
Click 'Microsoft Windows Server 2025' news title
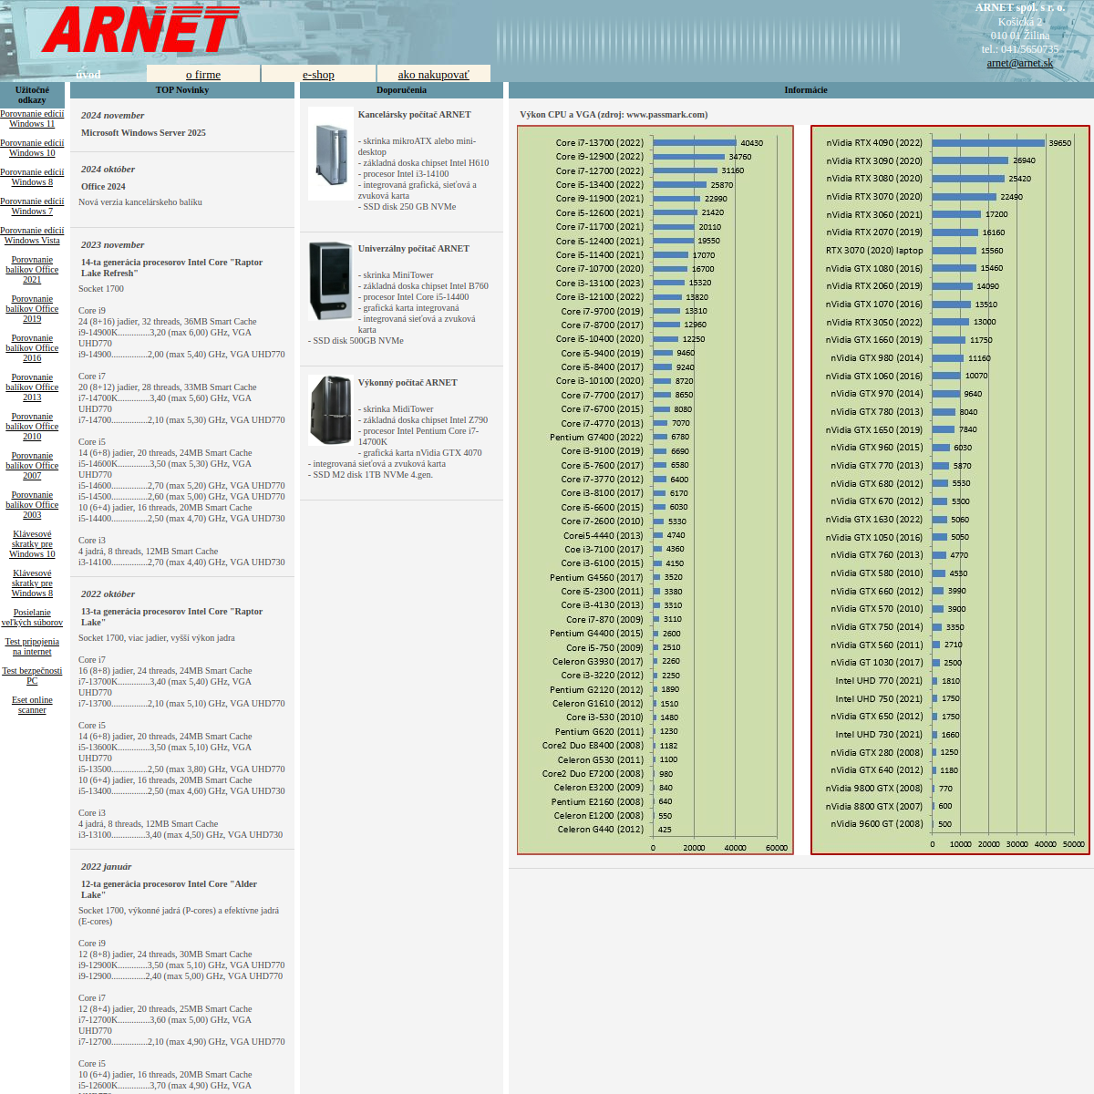pyautogui.click(x=143, y=133)
